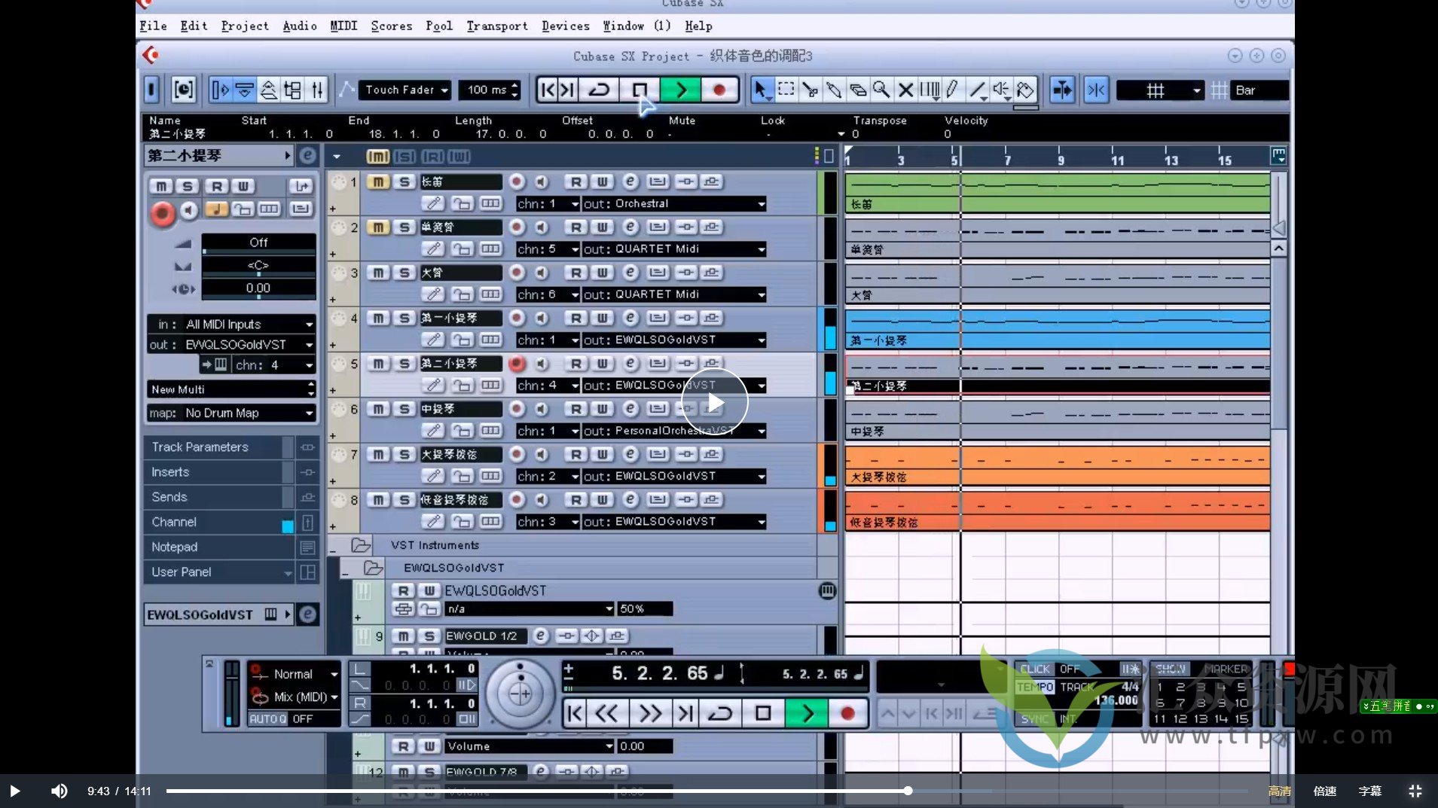This screenshot has height=808, width=1438.
Task: Open the All MIDI Inputs dropdown
Action: point(231,325)
